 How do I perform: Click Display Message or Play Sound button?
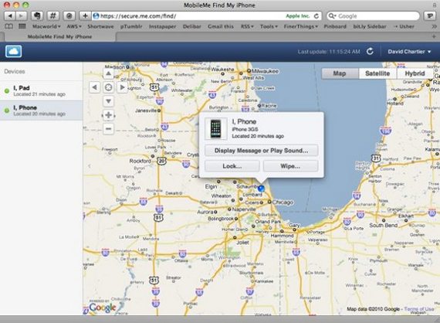tap(261, 151)
